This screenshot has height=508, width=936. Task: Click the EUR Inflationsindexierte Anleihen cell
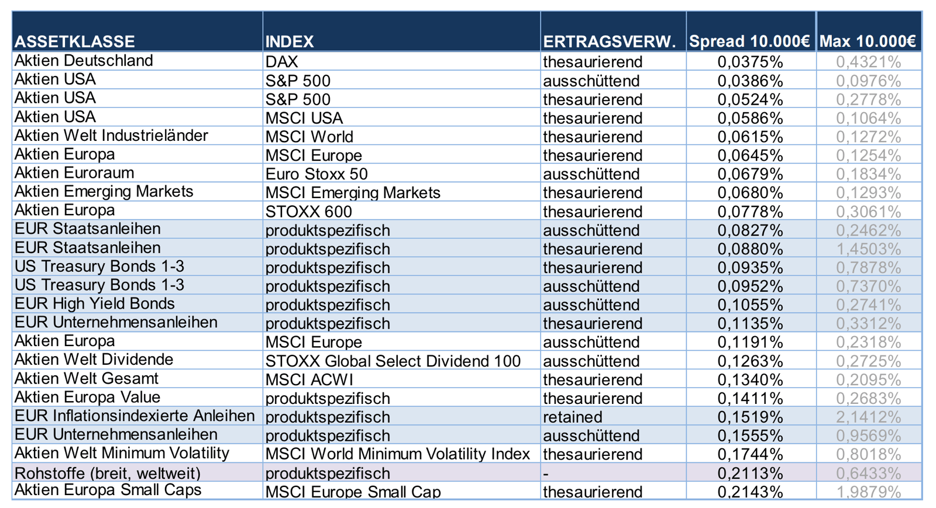pos(135,416)
